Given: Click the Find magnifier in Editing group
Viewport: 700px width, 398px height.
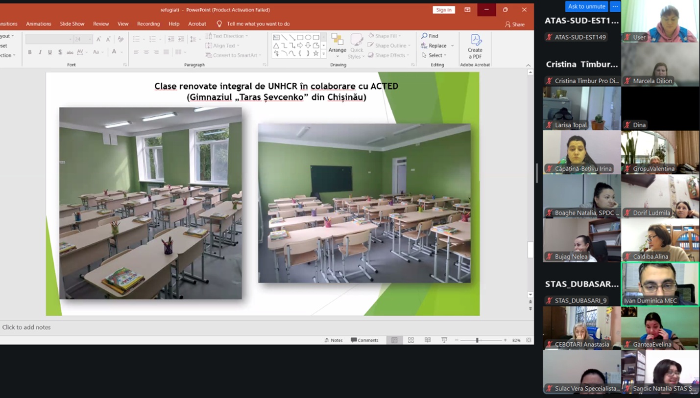Looking at the screenshot, I should tap(424, 36).
